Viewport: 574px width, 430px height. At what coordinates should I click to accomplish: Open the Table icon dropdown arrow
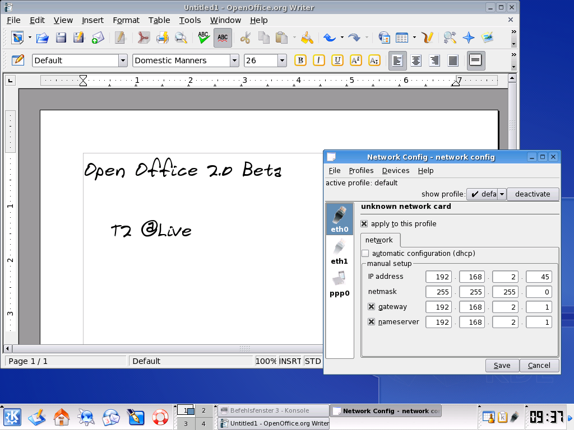pos(414,38)
